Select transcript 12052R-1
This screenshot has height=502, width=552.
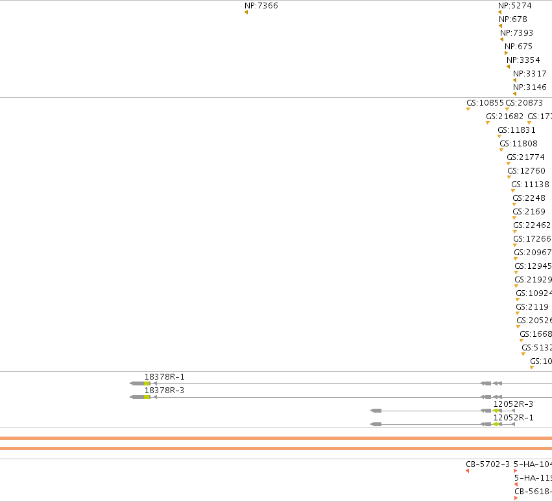[x=513, y=418]
